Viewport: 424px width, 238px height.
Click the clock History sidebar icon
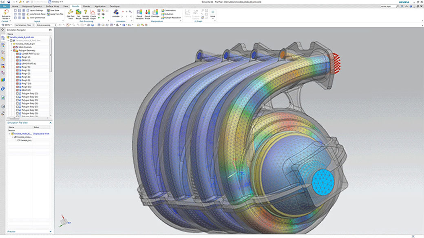click(3, 107)
